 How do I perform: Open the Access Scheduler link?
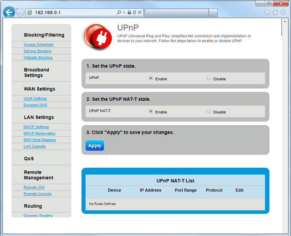[39, 45]
